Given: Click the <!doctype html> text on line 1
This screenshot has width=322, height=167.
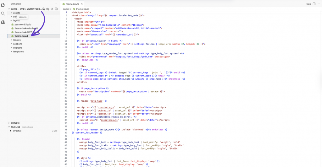Looking at the screenshot, I should point(81,12).
